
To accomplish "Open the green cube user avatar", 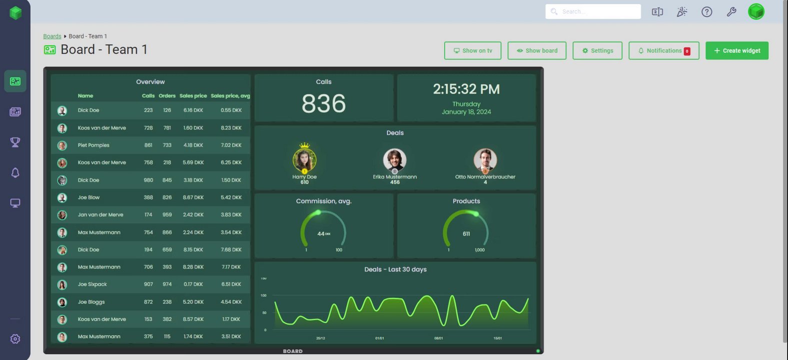I will pos(756,11).
